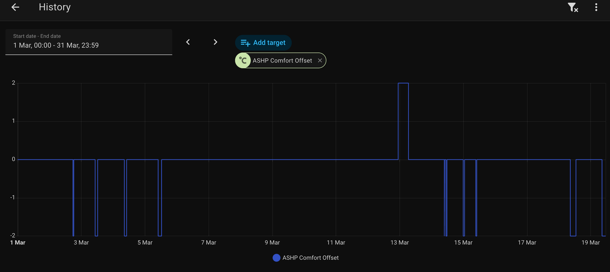The height and width of the screenshot is (272, 610).
Task: Select the ASHP Comfort Offset chip label
Action: click(x=282, y=60)
